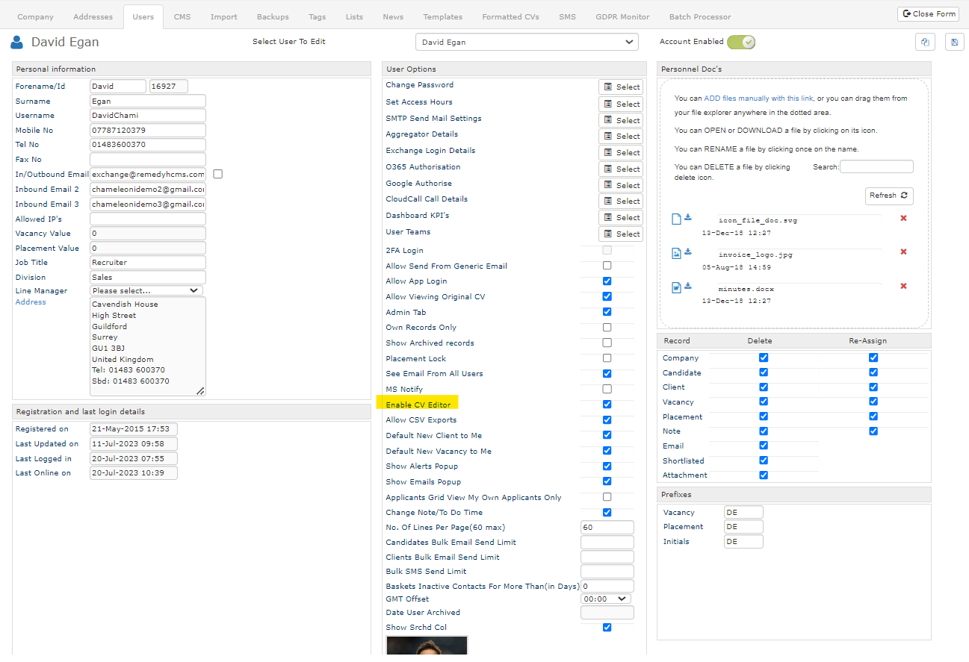This screenshot has width=969, height=662.
Task: Click the No. Of Lines Per Page field
Action: 607,528
